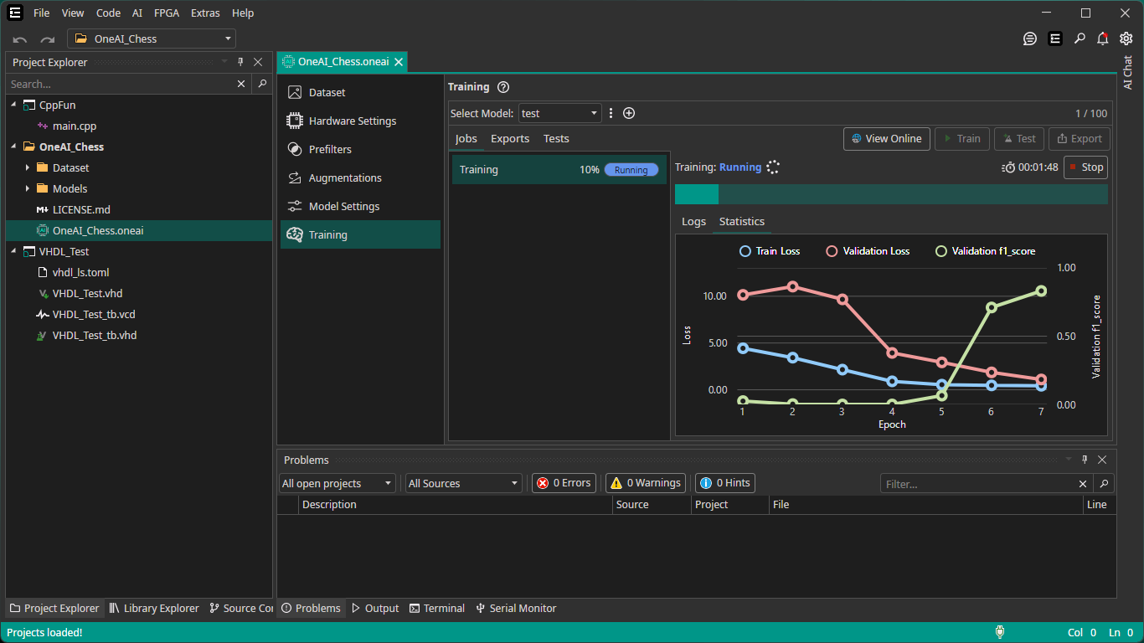Toggle the 0 Warnings filter
1144x643 pixels.
645,483
